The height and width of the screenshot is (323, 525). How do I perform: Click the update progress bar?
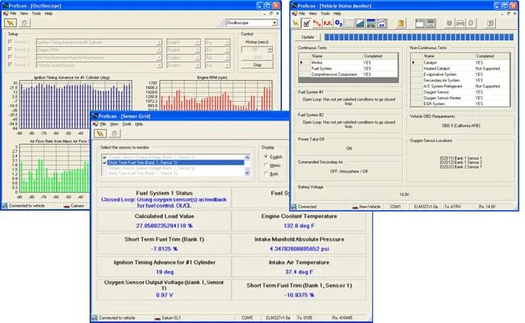pyautogui.click(x=419, y=37)
